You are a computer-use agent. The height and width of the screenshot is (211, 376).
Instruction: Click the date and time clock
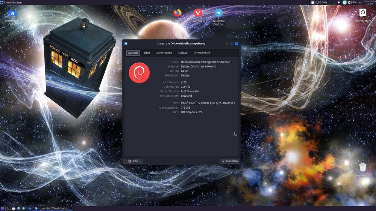369,2
